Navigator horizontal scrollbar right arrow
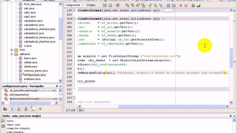The image size is (237, 133). pyautogui.click(x=56, y=103)
